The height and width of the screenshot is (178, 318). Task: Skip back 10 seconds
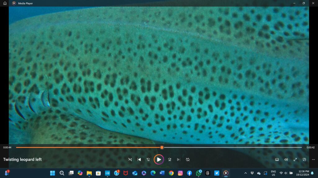tap(148, 159)
